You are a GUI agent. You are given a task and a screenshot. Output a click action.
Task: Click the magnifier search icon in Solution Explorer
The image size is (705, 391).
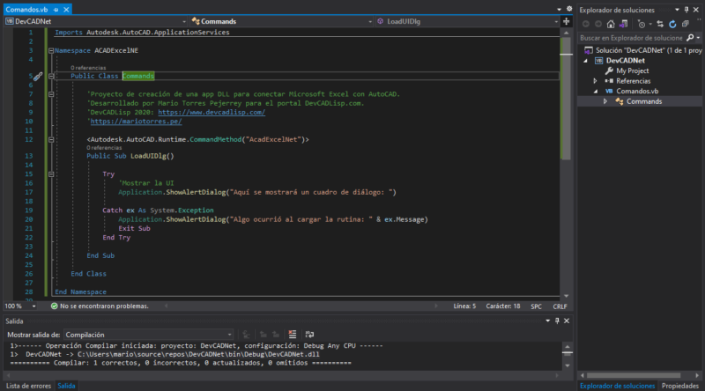[x=690, y=38]
